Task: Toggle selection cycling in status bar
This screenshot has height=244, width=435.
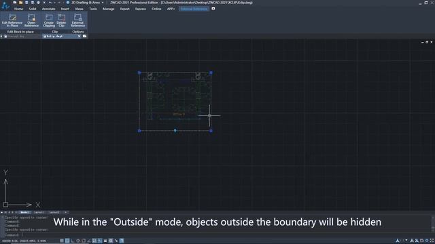Action: coord(116,241)
